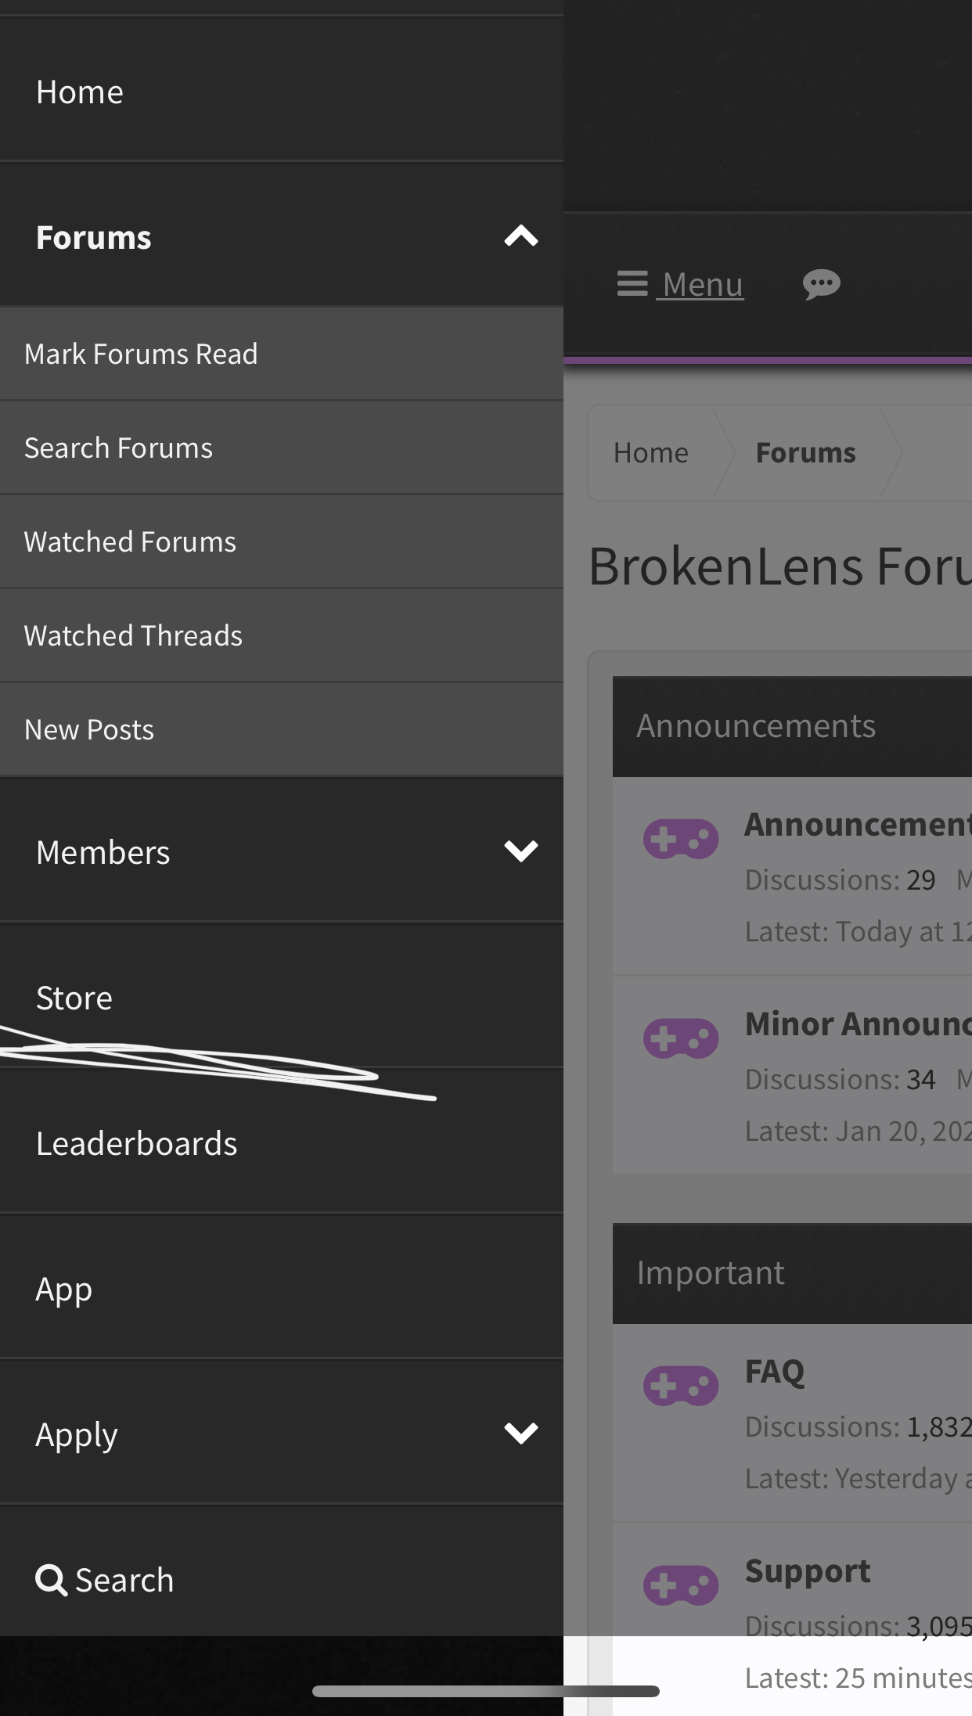Go to New Posts
972x1716 pixels.
[x=282, y=729]
